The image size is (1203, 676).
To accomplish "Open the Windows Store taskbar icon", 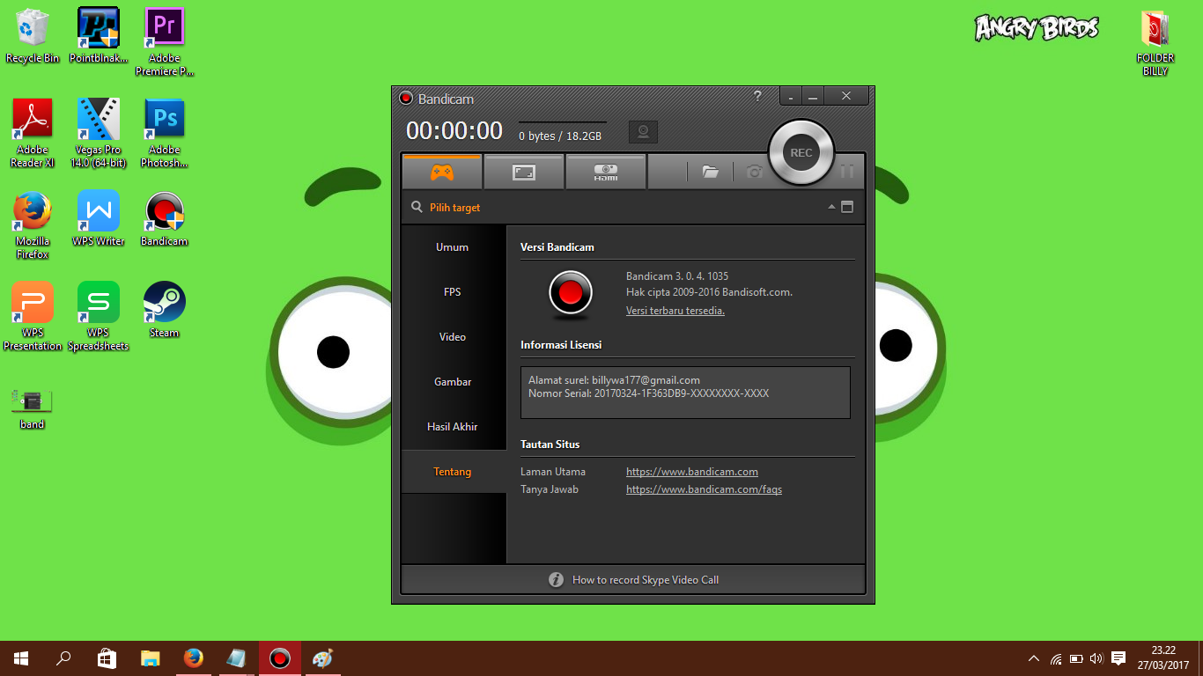I will 107,658.
